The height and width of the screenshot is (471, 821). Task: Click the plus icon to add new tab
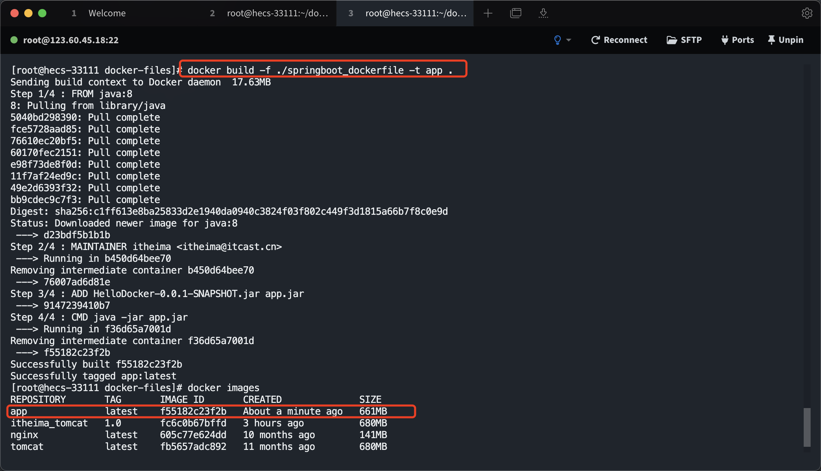(488, 13)
